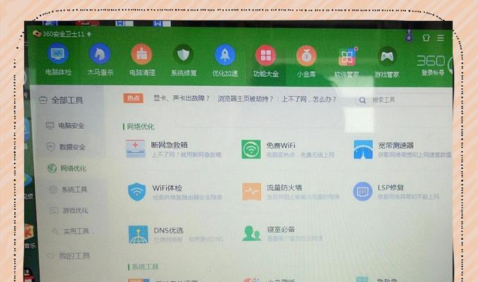Image resolution: width=478 pixels, height=282 pixels.
Task: Open 软件管家 software manager icon
Action: point(347,57)
